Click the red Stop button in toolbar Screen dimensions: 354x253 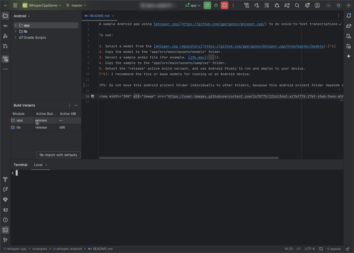coord(224,5)
